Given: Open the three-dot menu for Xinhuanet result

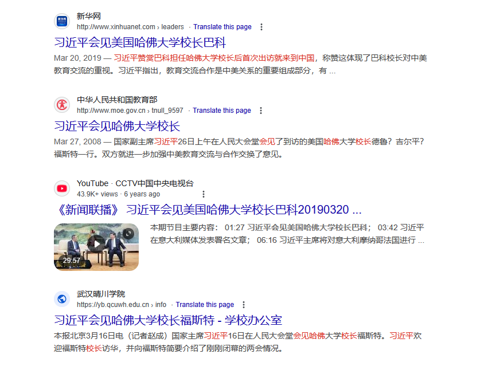Looking at the screenshot, I should (261, 27).
